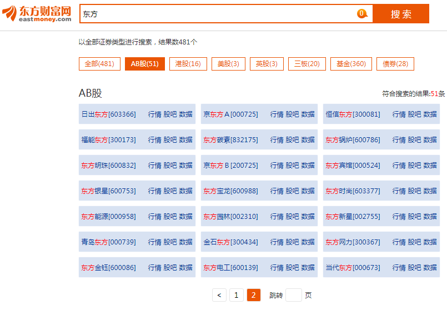Click 数据 for 东方宝龙[600988]
Viewport: 447px width, 310px height.
[x=308, y=191]
